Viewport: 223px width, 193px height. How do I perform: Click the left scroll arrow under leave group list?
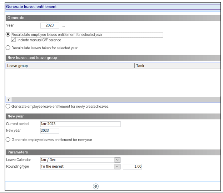click(9, 100)
